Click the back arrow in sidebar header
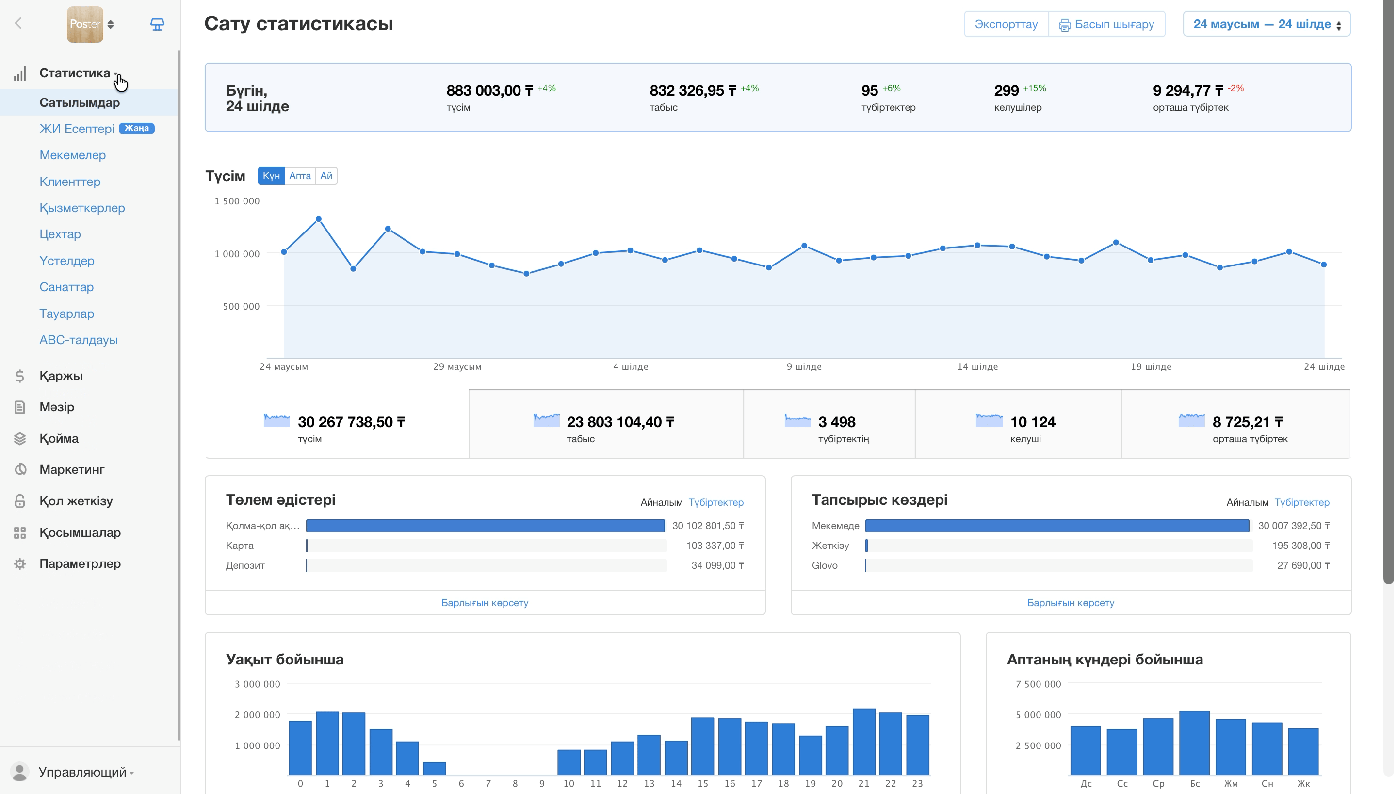The height and width of the screenshot is (794, 1397). click(x=18, y=23)
